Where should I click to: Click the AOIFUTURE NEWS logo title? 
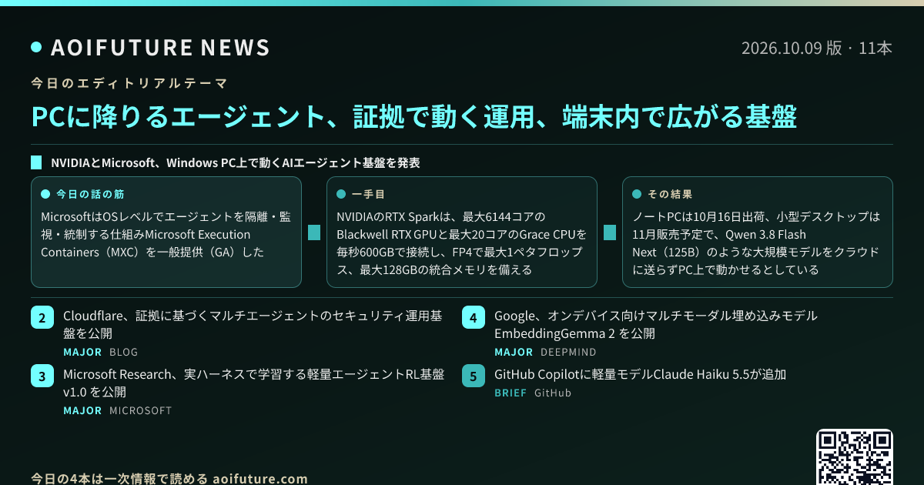click(160, 48)
